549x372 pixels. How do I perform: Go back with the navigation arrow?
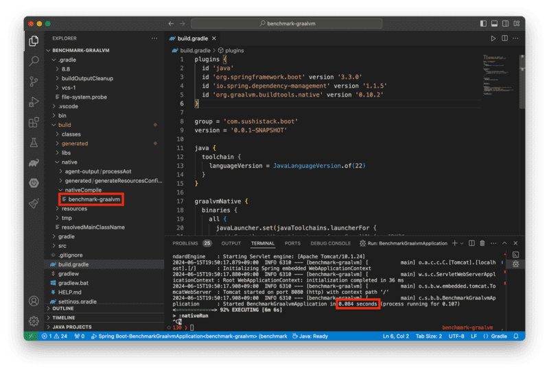[171, 23]
